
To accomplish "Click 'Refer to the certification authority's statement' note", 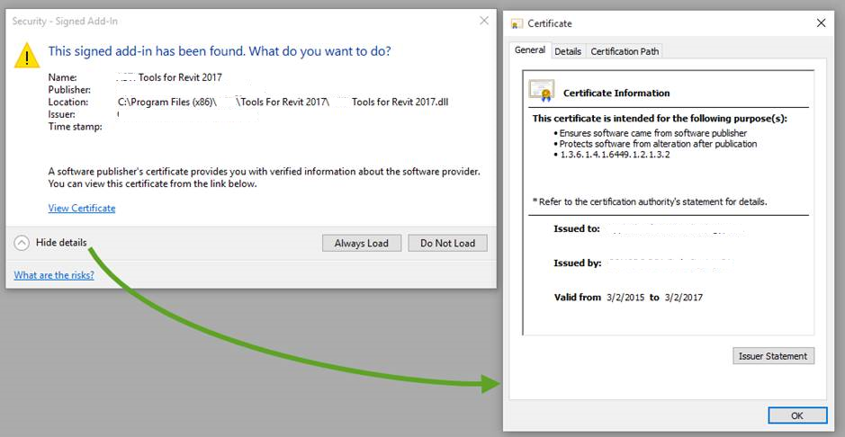I will tap(650, 202).
